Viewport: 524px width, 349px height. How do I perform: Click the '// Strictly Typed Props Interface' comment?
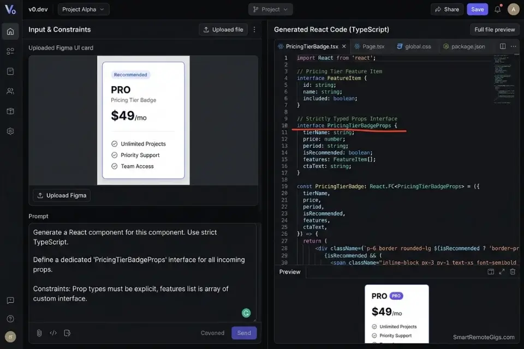pyautogui.click(x=347, y=118)
